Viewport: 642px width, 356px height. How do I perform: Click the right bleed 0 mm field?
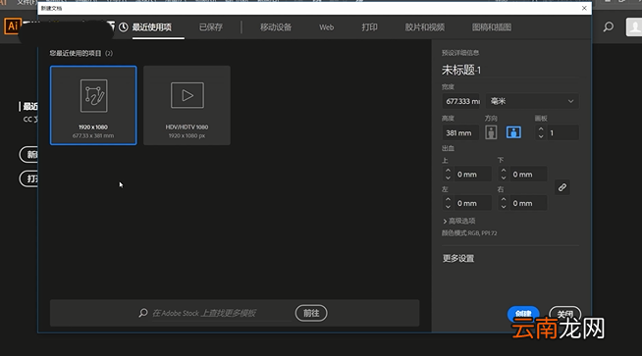click(x=528, y=203)
